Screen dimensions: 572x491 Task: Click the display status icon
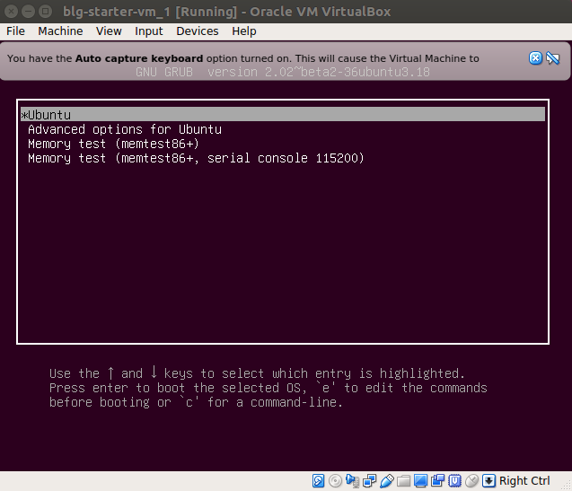(420, 481)
